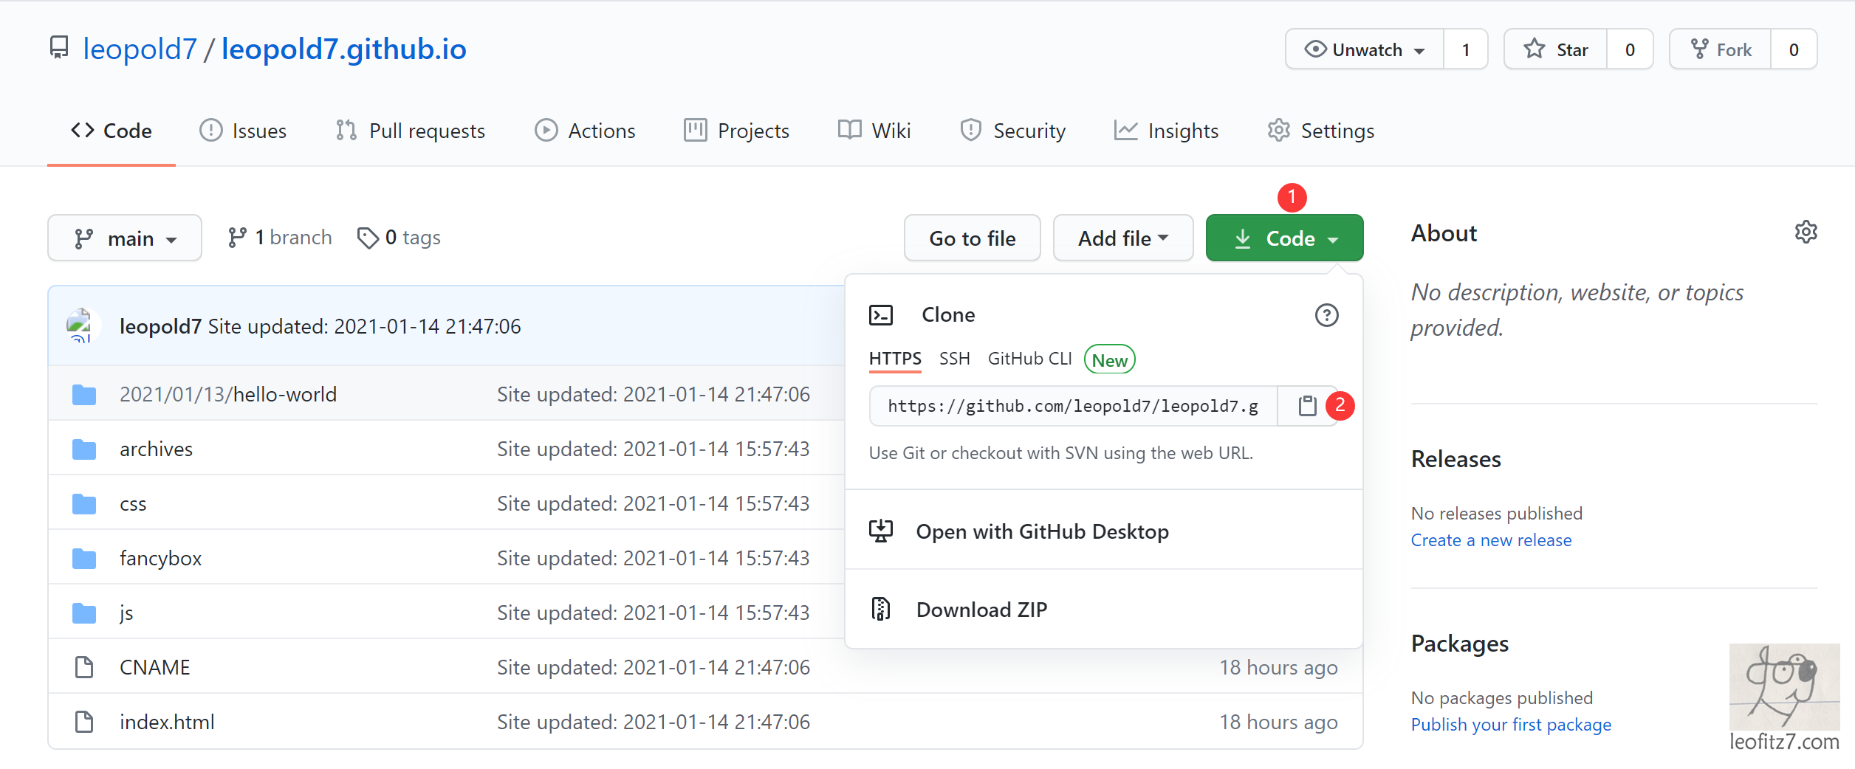
Task: Open the Insights tab
Action: click(1166, 131)
